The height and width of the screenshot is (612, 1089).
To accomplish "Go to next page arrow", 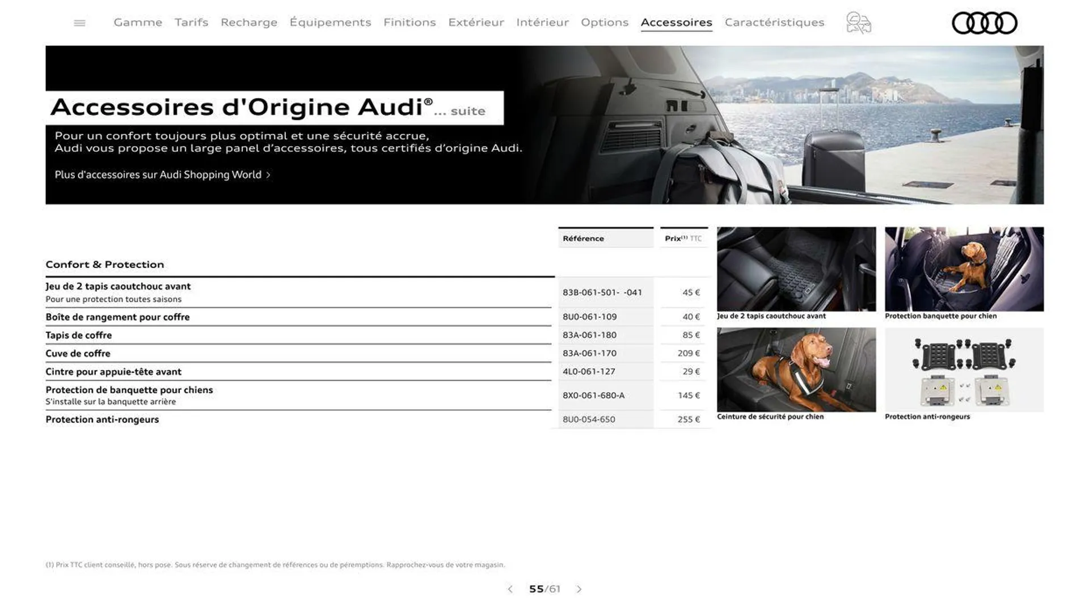I will [x=579, y=589].
